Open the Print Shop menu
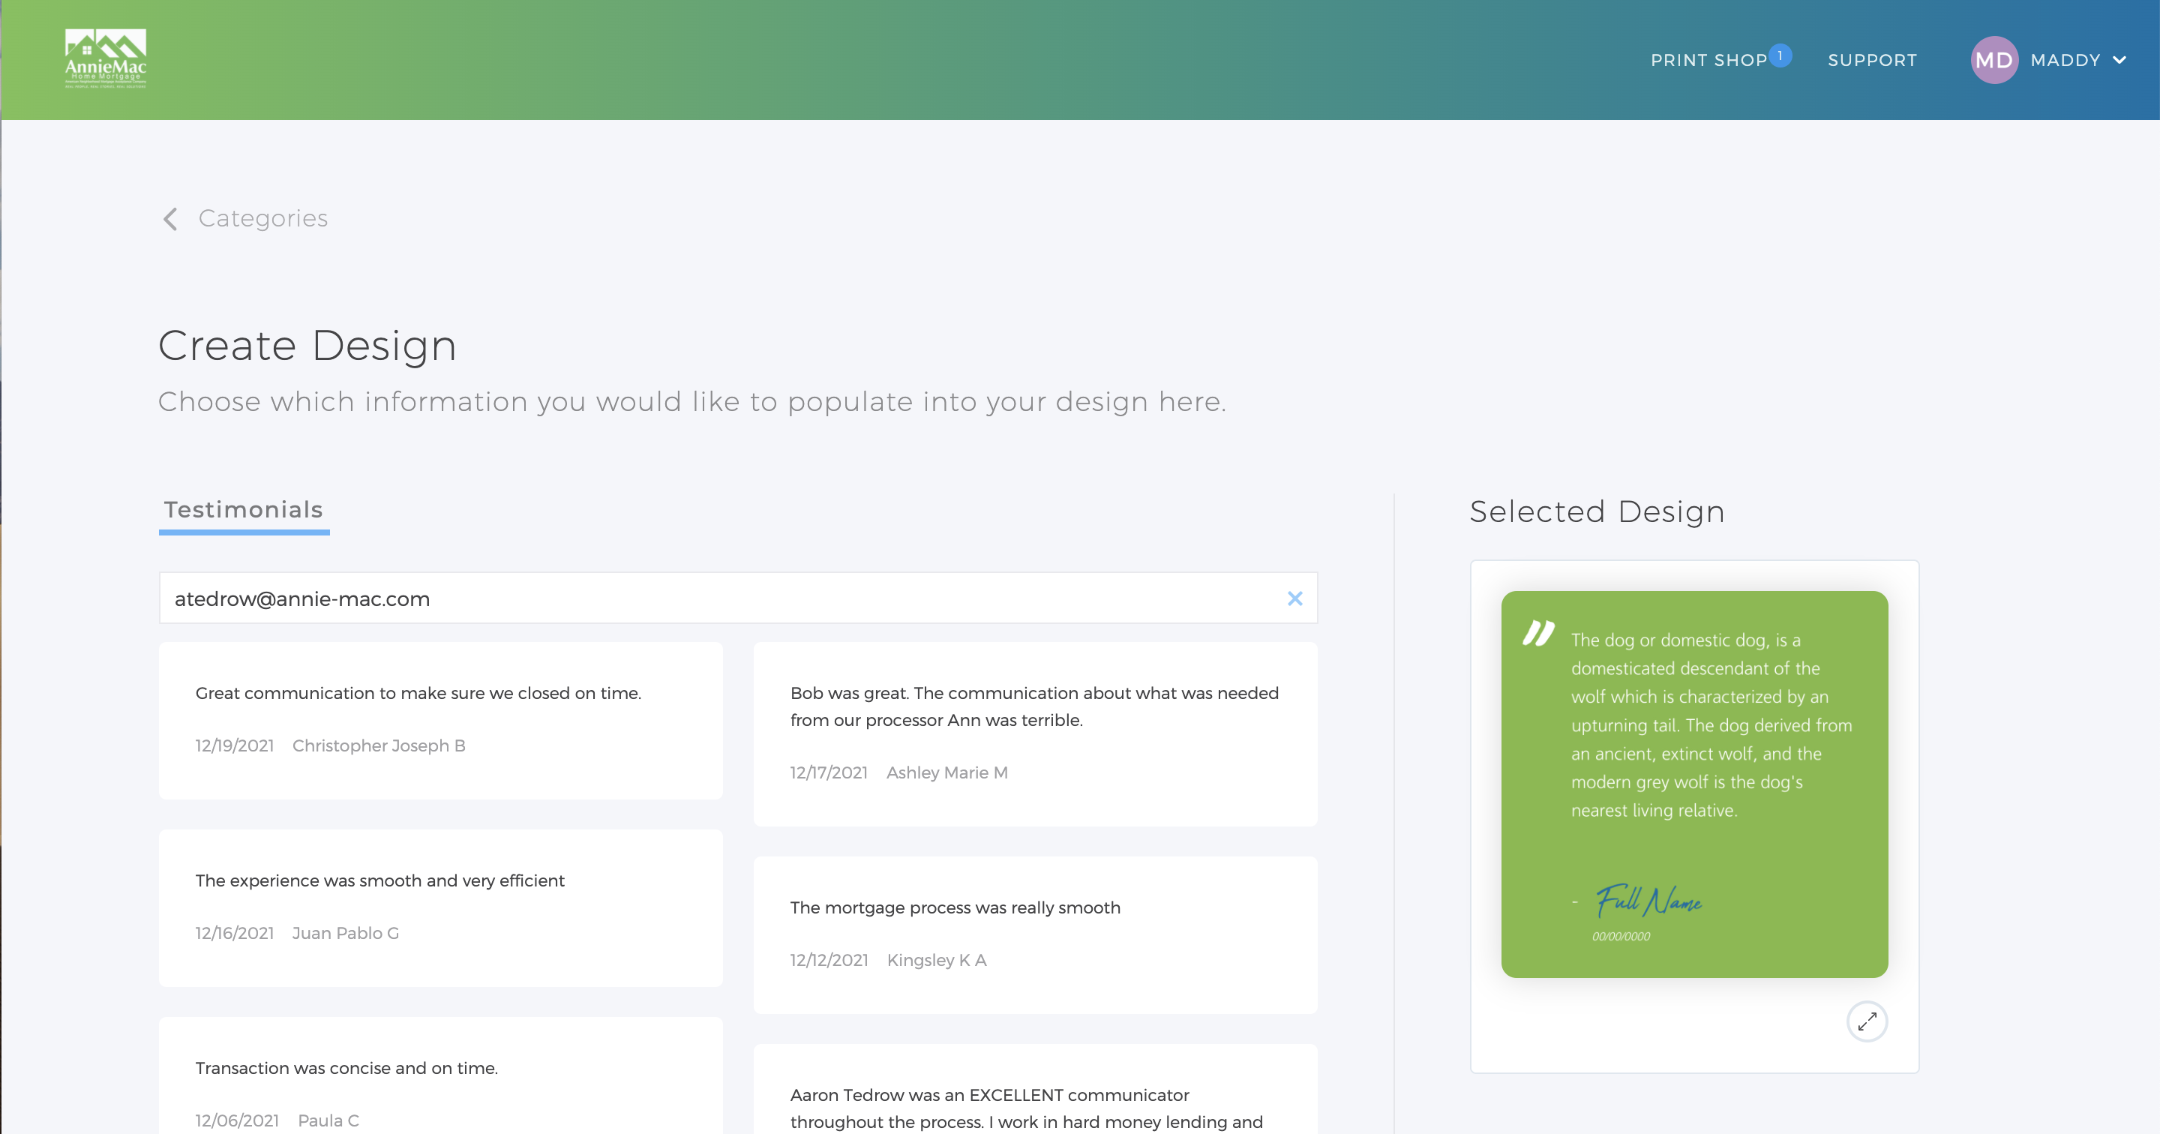 (1708, 61)
